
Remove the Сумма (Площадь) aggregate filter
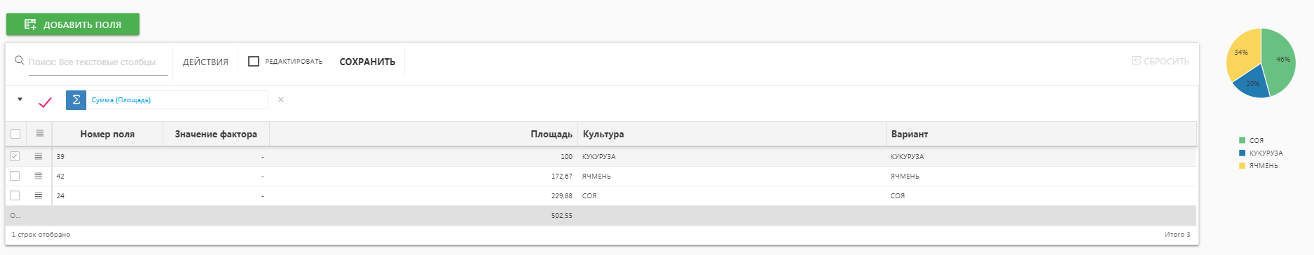pos(281,99)
